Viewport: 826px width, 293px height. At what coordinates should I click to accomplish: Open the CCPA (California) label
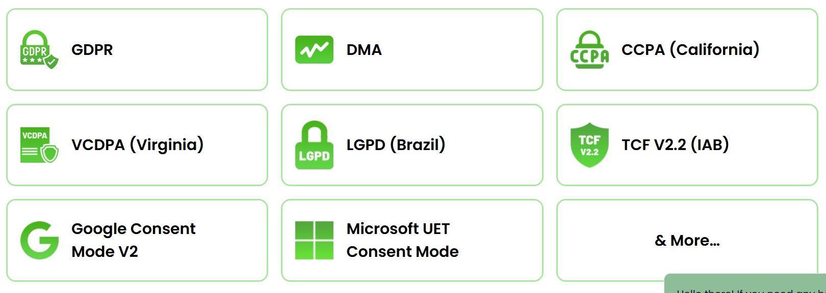[x=690, y=49]
